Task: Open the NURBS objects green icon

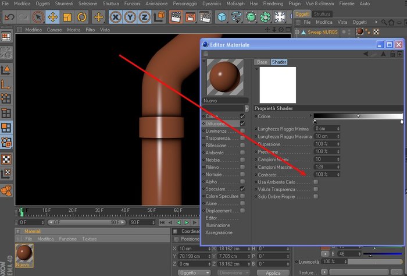Action: [x=251, y=17]
